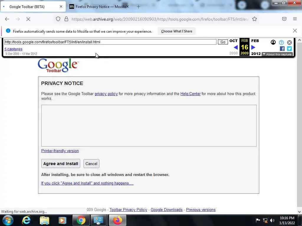Click the browser address bar URL
Screen dimensions: 302x226
point(160,19)
